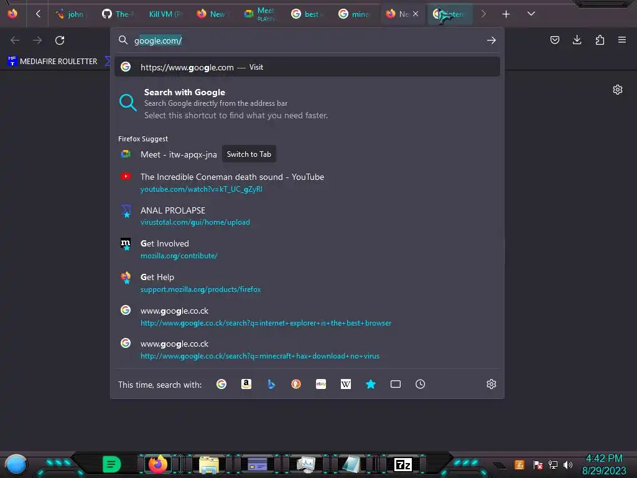Screen dimensions: 637x478
Task: Open File Explorer from the taskbar
Action: 209,464
